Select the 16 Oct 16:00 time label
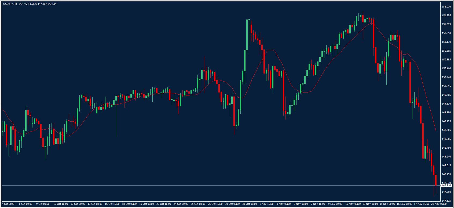The width and height of the screenshot is (454, 208). pyautogui.click(x=112, y=204)
